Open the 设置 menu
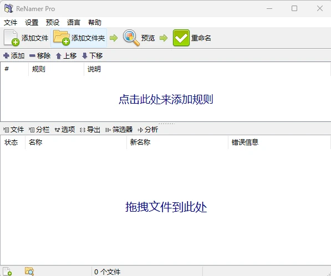Image resolution: width=331 pixels, height=276 pixels. (x=32, y=22)
